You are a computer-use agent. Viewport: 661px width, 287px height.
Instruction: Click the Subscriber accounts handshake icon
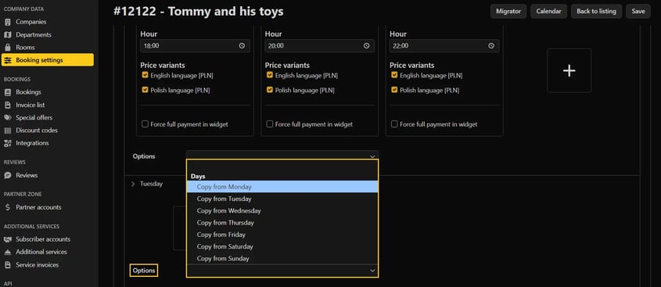8,239
